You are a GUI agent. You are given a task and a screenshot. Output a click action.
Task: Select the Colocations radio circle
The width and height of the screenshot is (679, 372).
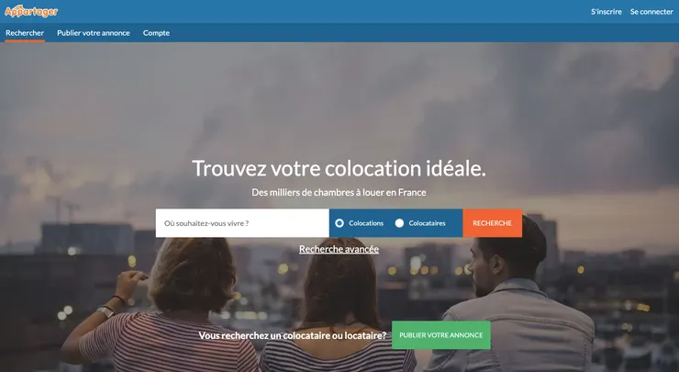(x=339, y=223)
